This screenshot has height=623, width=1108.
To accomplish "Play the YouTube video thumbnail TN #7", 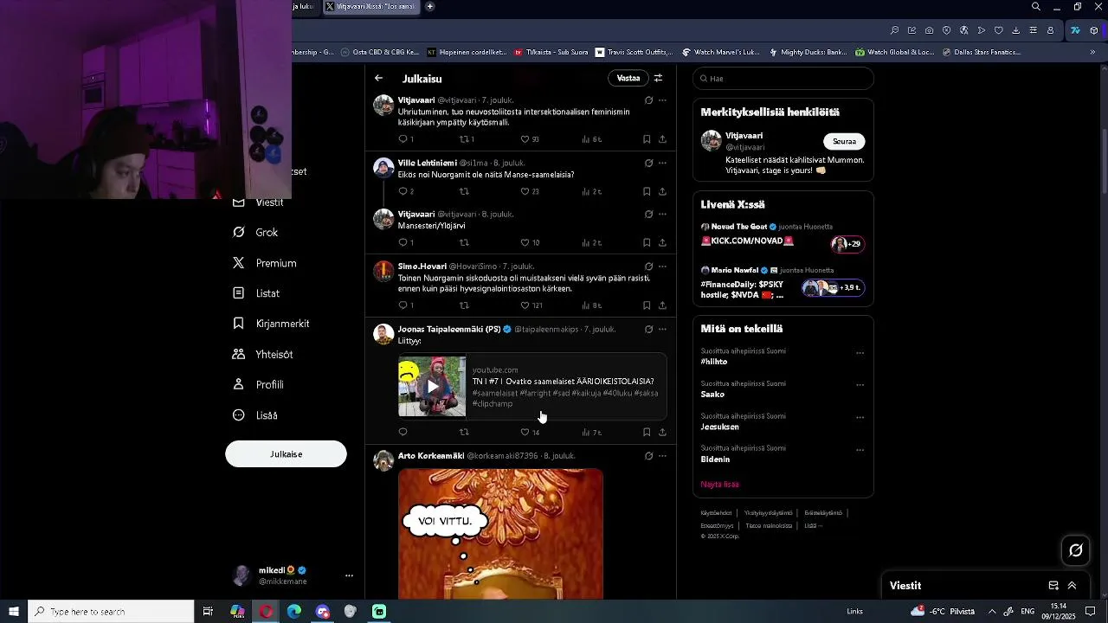I will (432, 387).
